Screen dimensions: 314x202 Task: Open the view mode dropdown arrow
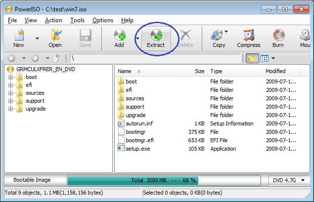(x=273, y=58)
